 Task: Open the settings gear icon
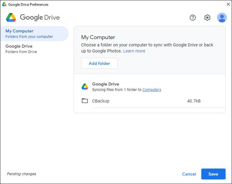(207, 18)
